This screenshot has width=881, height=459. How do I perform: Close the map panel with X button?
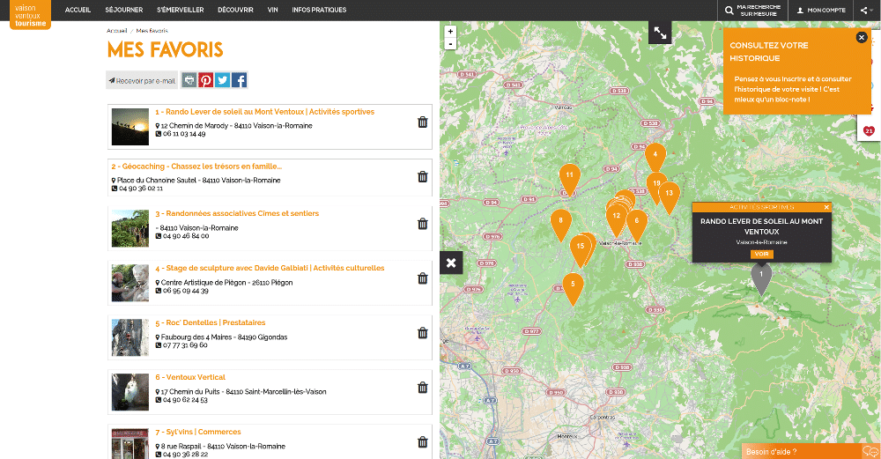coord(450,263)
